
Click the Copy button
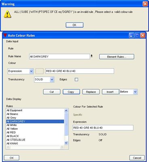pos(71,92)
